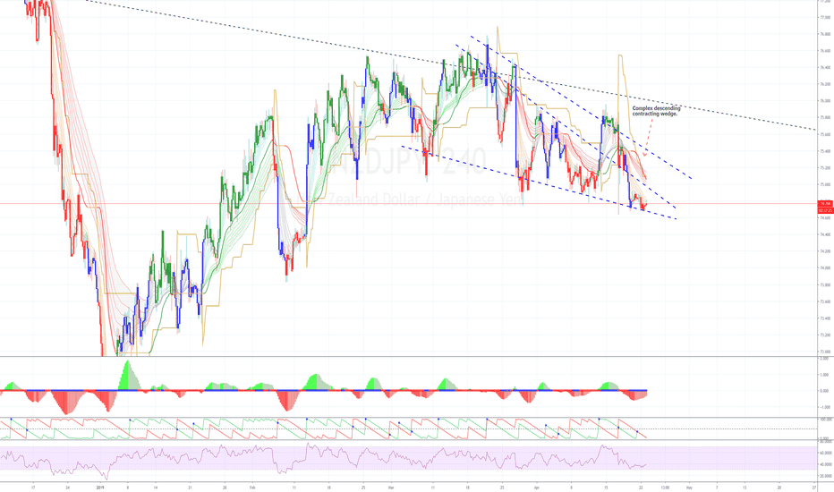Click the 75.800 price axis label
This screenshot has width=834, height=492.
pyautogui.click(x=826, y=117)
